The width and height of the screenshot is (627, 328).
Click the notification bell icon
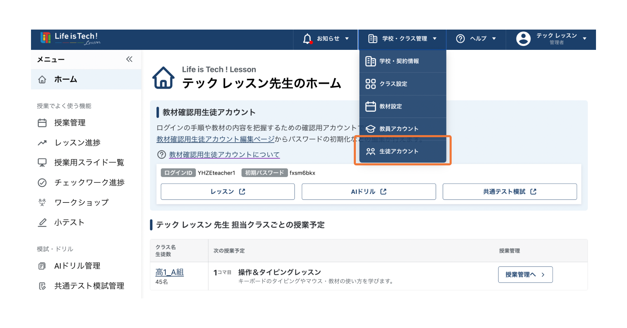(x=307, y=39)
